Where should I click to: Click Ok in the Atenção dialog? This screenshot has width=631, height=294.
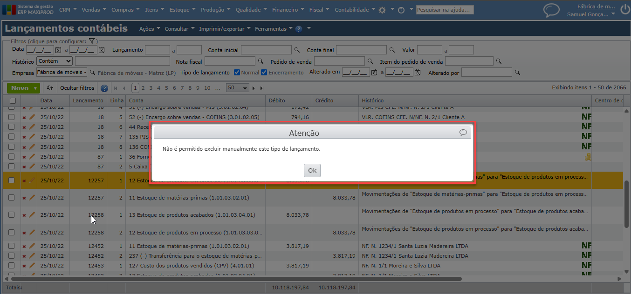(312, 170)
